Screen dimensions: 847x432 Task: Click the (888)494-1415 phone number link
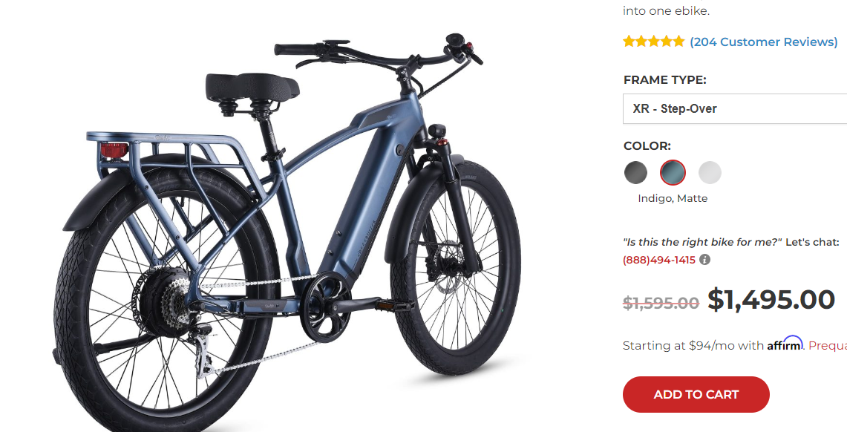[659, 260]
